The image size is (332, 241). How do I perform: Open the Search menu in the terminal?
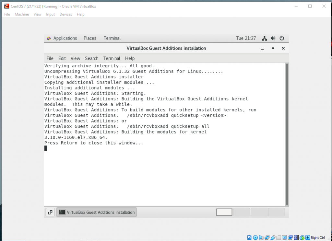coord(92,58)
